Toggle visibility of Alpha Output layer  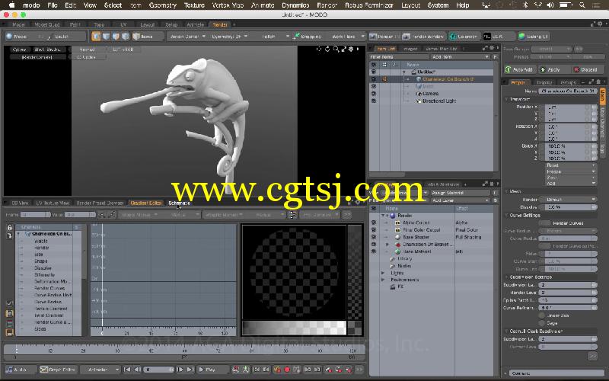pos(374,223)
